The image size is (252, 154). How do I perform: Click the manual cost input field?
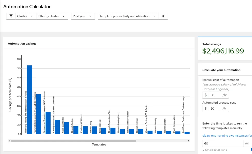point(215,95)
